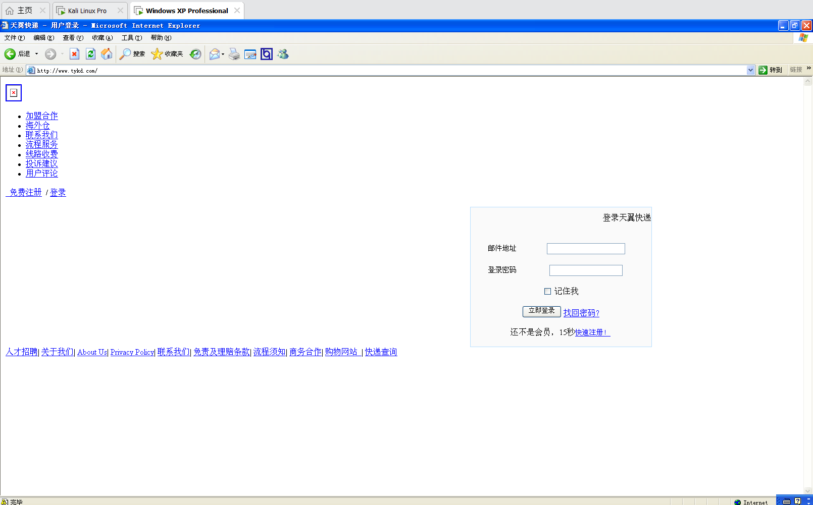Viewport: 813px width, 505px height.
Task: Open the About Us footer link
Action: pos(92,352)
